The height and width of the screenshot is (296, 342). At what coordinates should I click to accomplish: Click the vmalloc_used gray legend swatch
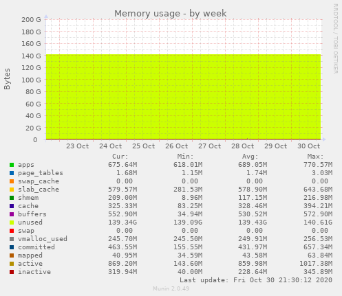(12, 239)
